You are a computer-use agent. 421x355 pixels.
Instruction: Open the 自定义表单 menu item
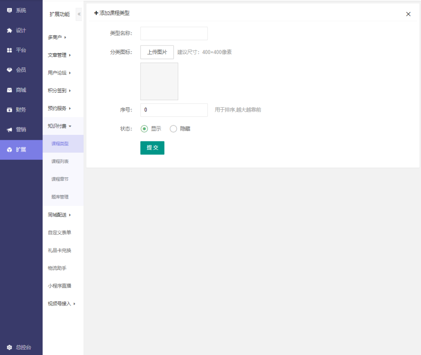59,233
